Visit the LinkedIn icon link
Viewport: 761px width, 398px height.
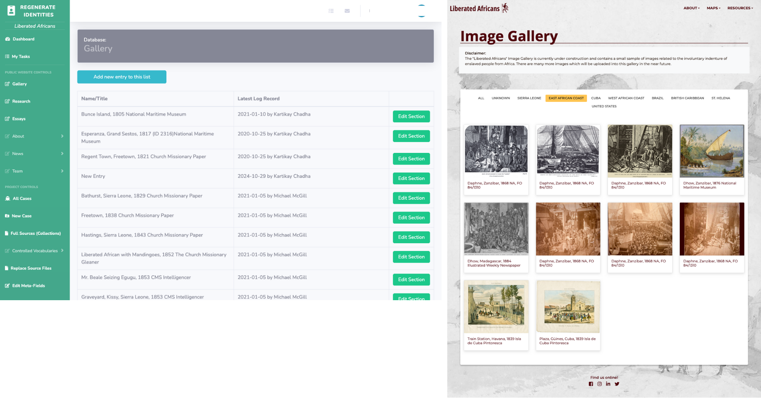coord(608,384)
